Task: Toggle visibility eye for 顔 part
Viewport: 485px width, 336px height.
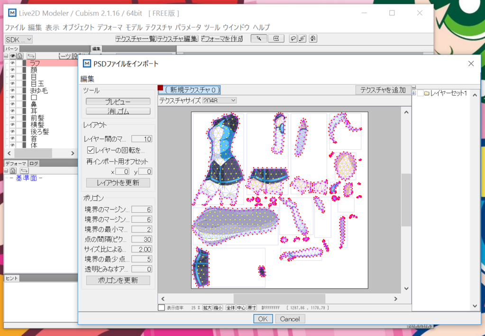Action: (x=13, y=70)
